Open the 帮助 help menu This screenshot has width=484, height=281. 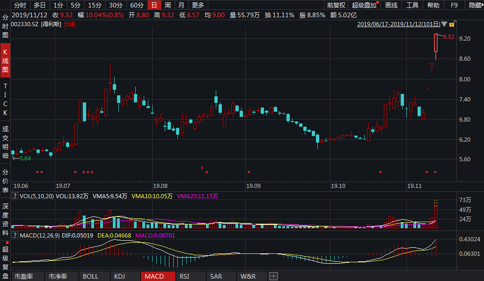point(433,5)
